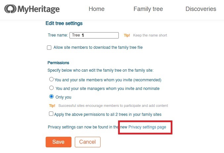Click into the Tree name input field
Viewport: 224px width, 153px height.
tap(94, 35)
